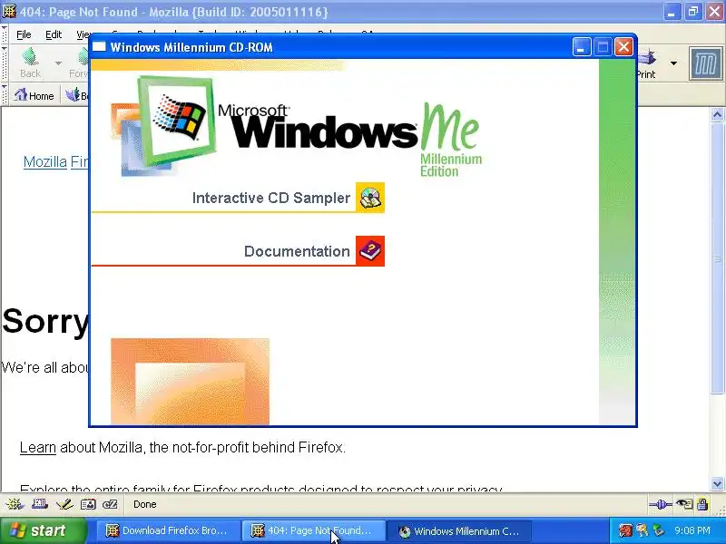
Task: Restore down the Mozilla browser window
Action: (693, 11)
